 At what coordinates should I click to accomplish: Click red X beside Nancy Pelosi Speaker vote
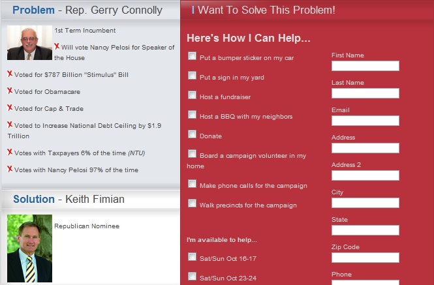click(x=57, y=46)
